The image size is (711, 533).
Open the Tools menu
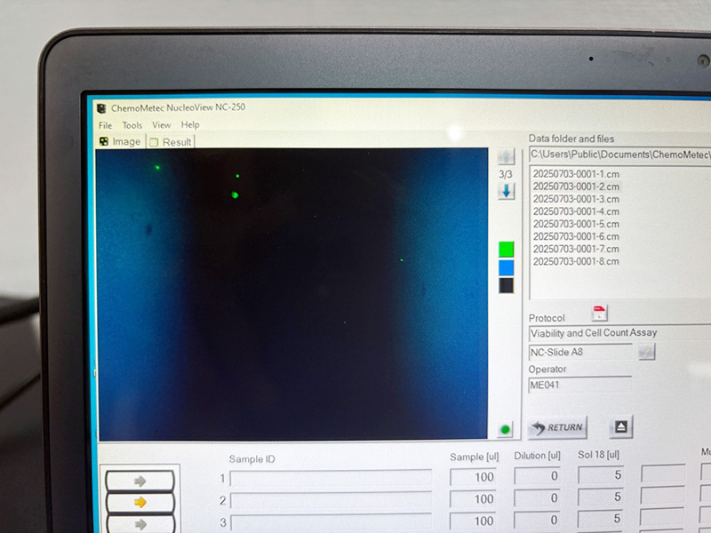132,125
